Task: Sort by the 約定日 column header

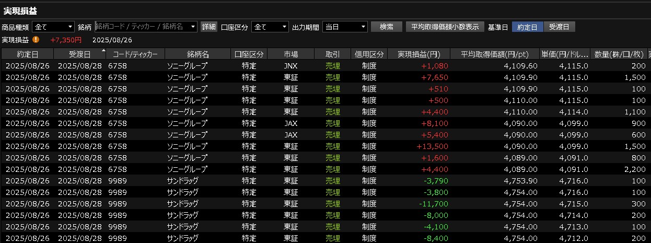Action: (27, 54)
